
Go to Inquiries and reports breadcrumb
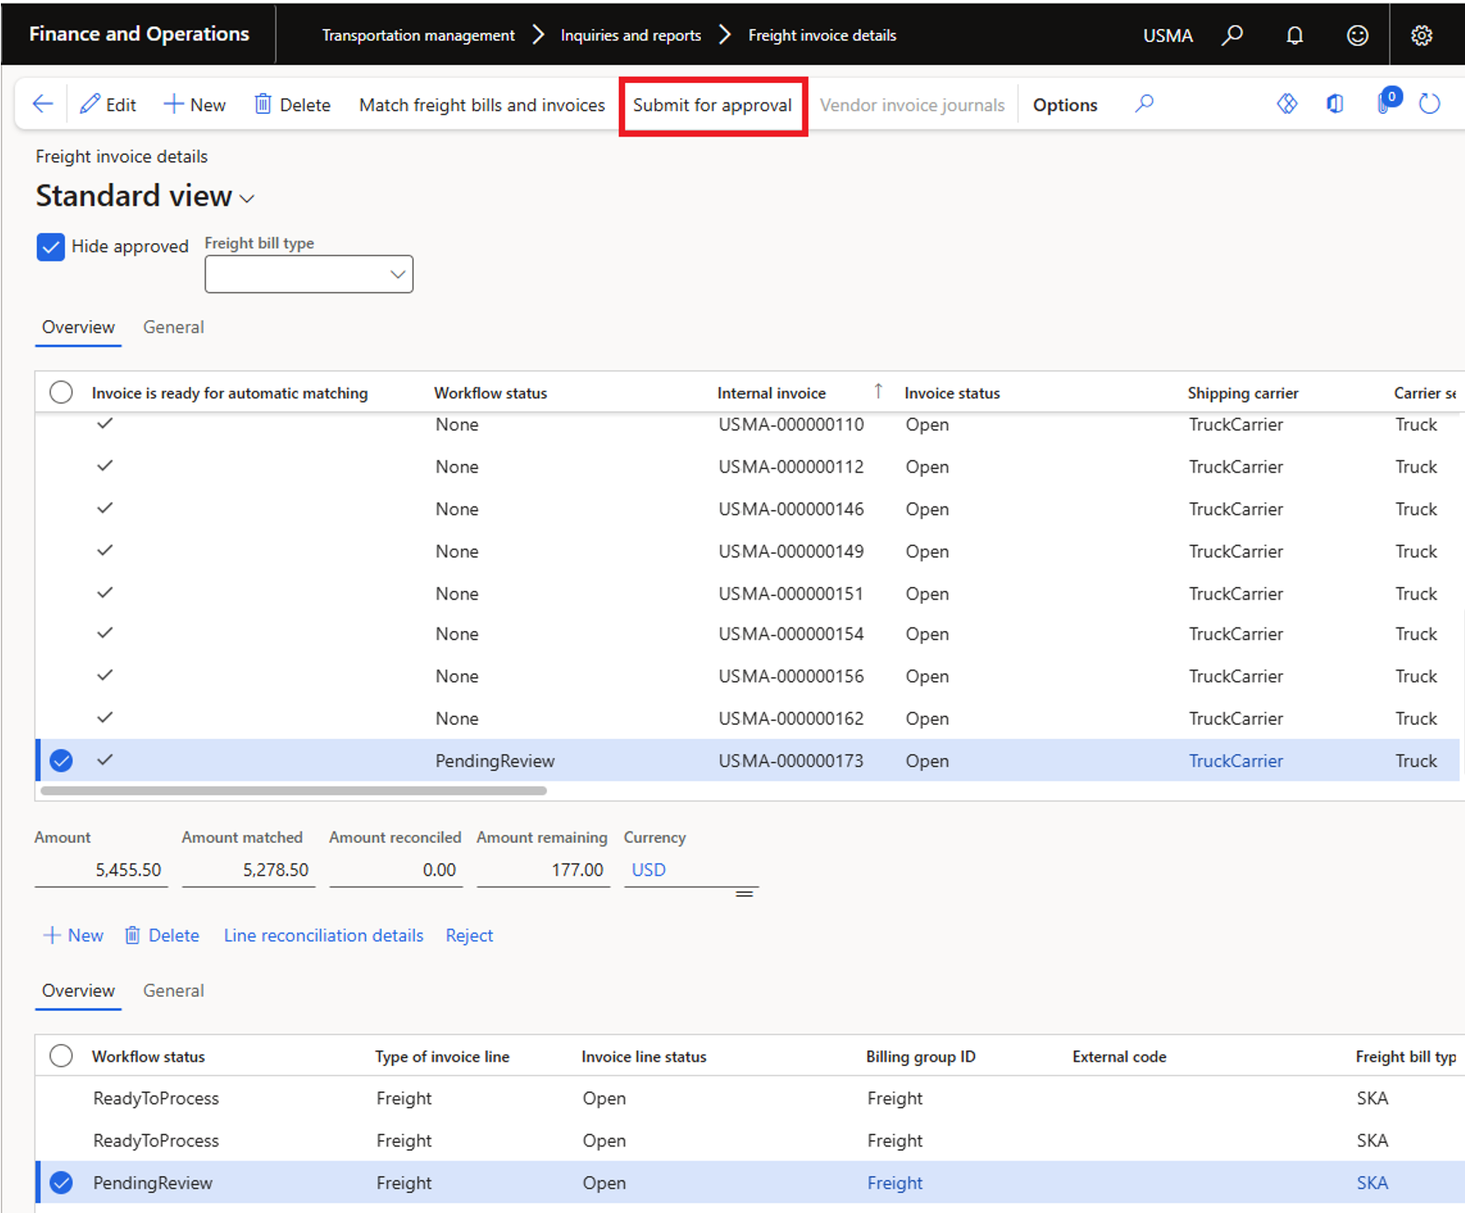[631, 35]
